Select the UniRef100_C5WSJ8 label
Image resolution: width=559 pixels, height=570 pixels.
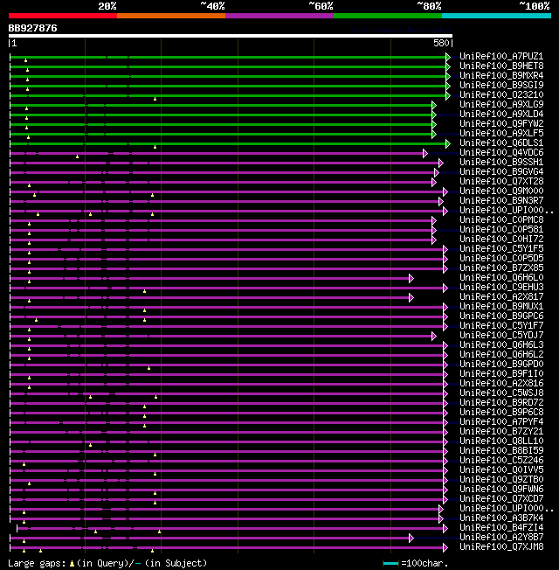(501, 393)
